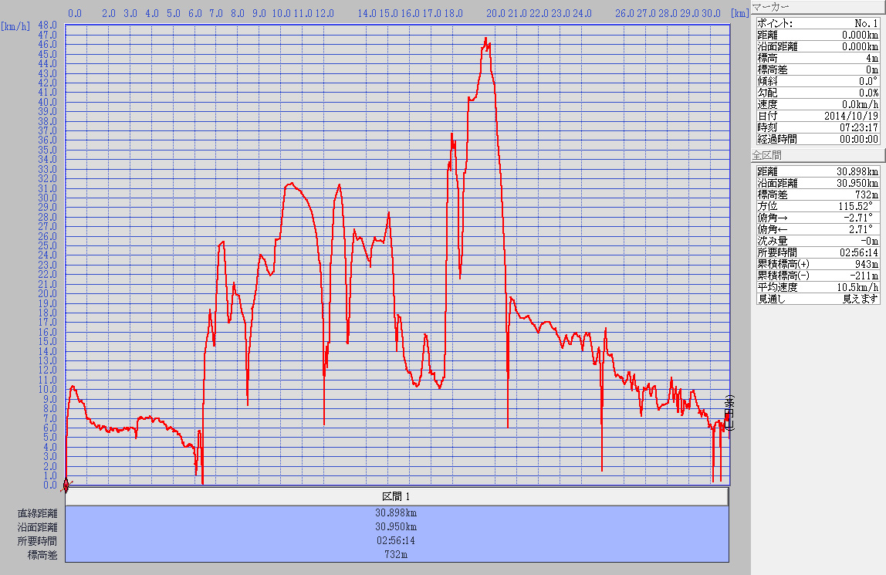Collapse the 全区間 panel header

pos(818,156)
